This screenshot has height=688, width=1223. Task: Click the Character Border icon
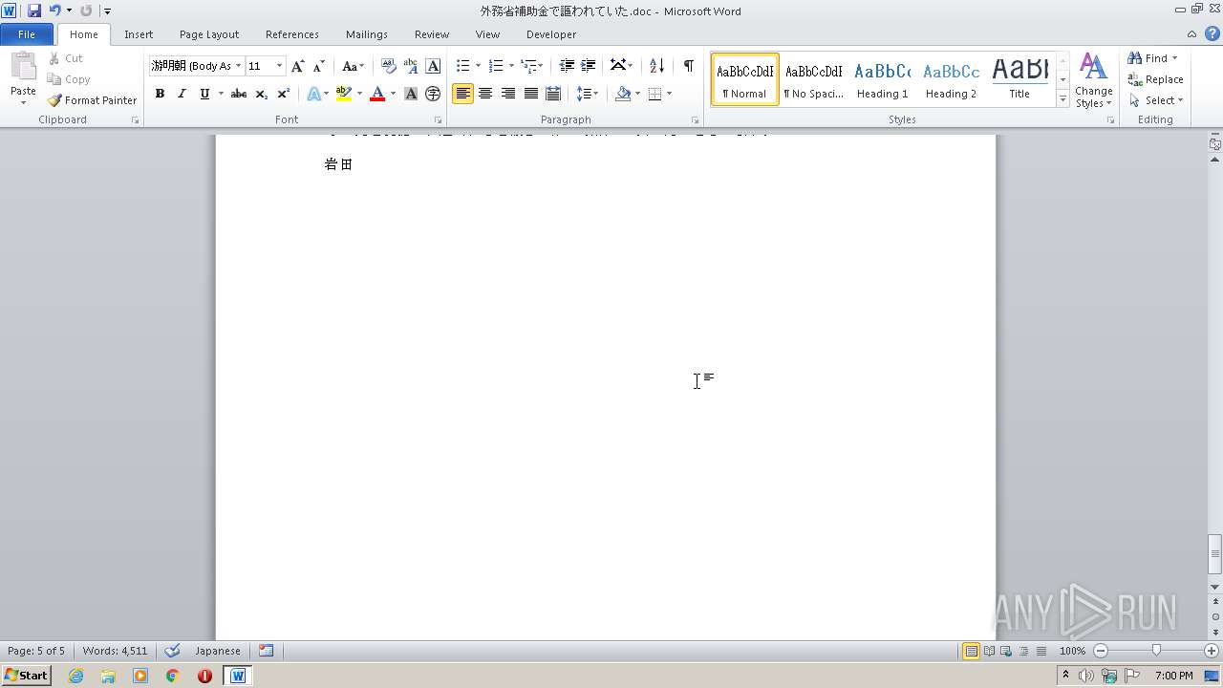(x=433, y=66)
